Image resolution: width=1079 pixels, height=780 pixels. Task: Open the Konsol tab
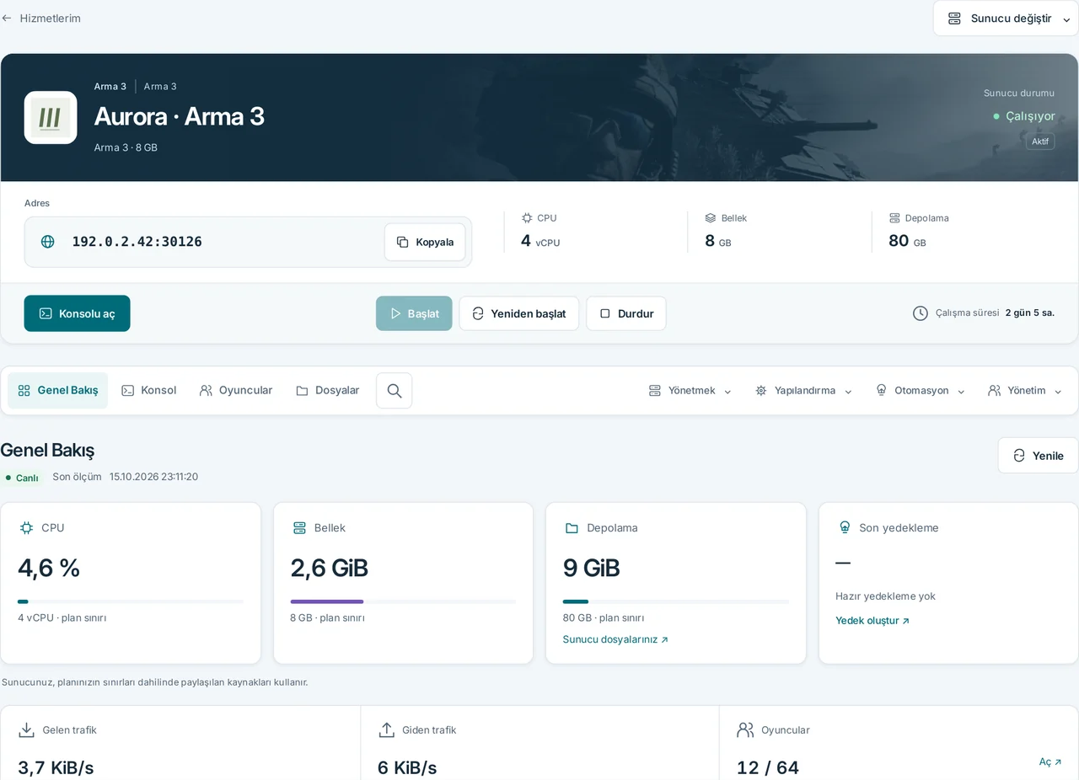click(149, 391)
